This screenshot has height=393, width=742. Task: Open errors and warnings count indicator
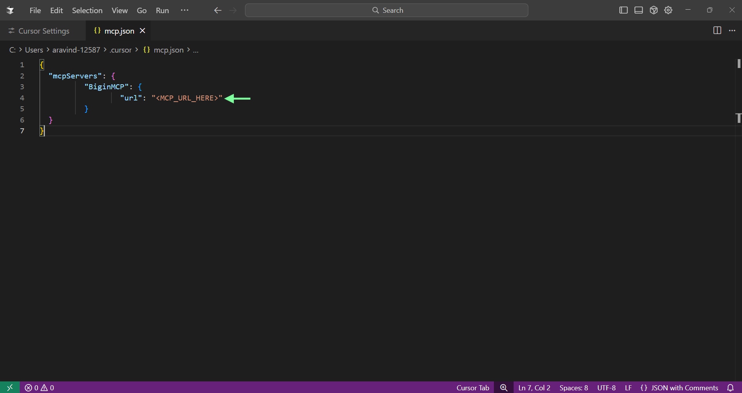tap(39, 388)
